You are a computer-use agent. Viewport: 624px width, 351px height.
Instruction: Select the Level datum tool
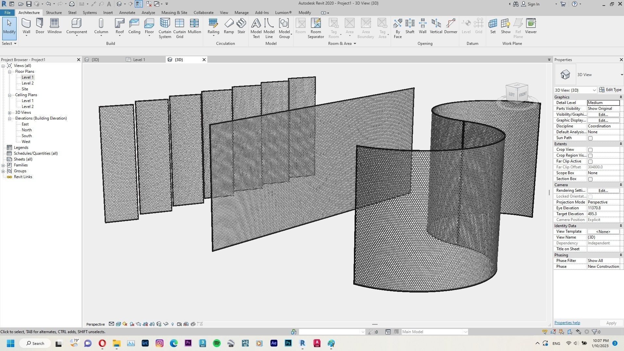click(x=466, y=26)
